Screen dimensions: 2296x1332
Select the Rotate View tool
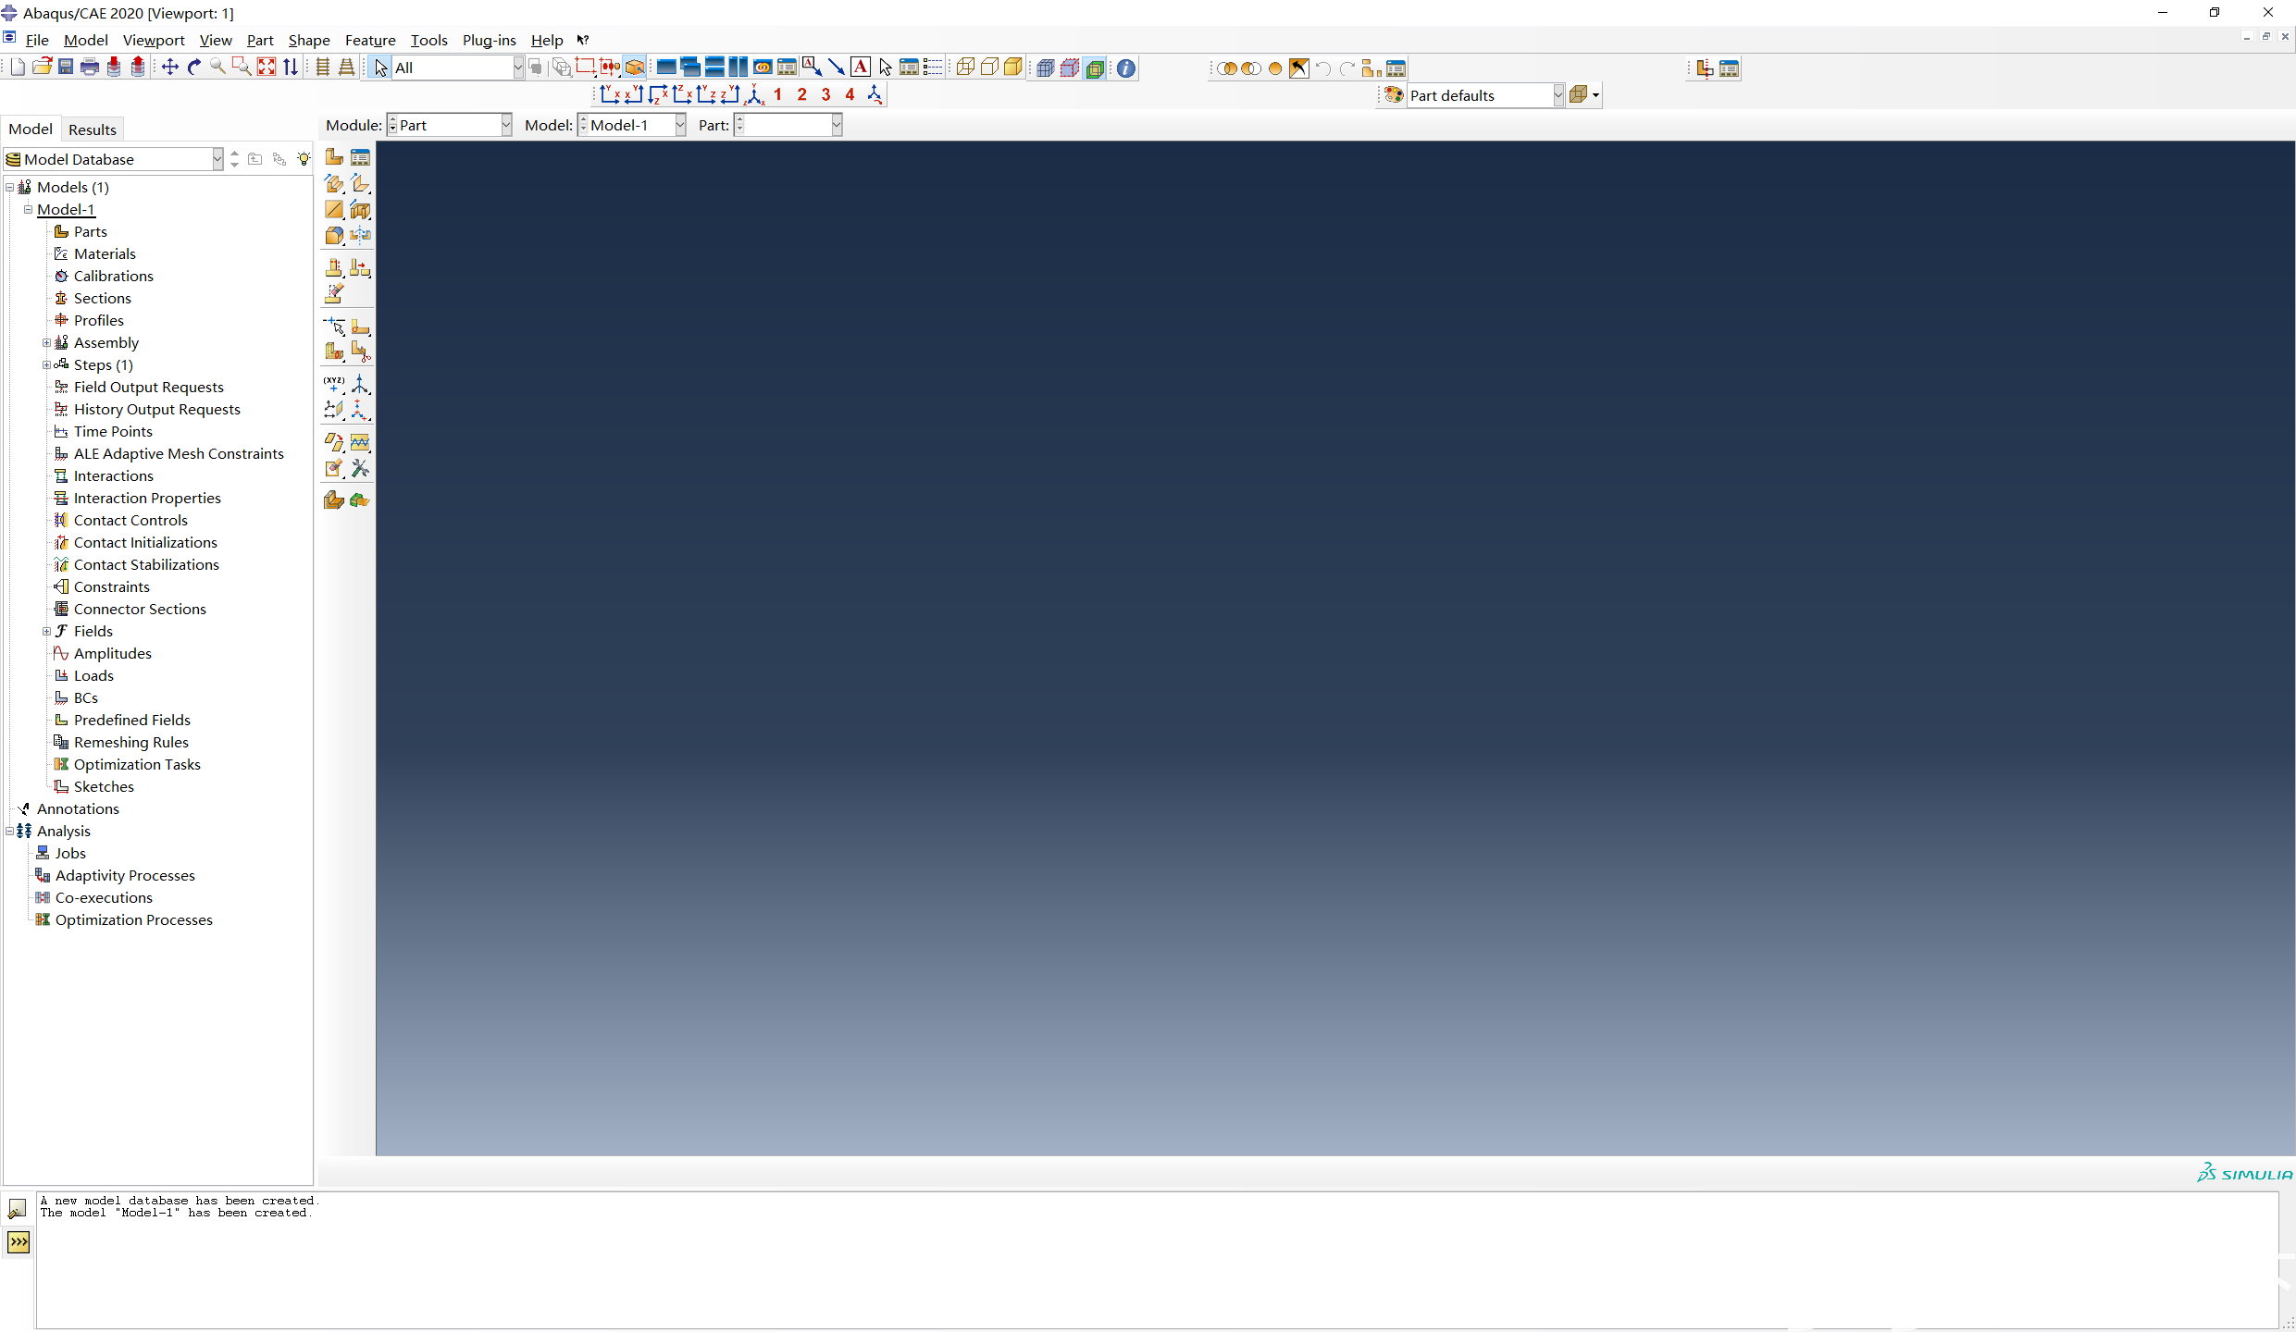coord(194,68)
